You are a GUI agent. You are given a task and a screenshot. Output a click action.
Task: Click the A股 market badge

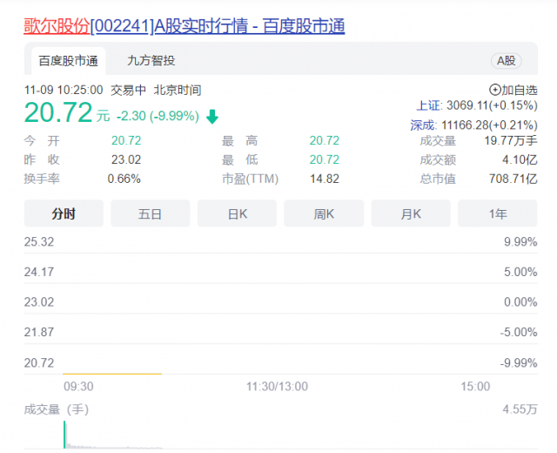(507, 61)
